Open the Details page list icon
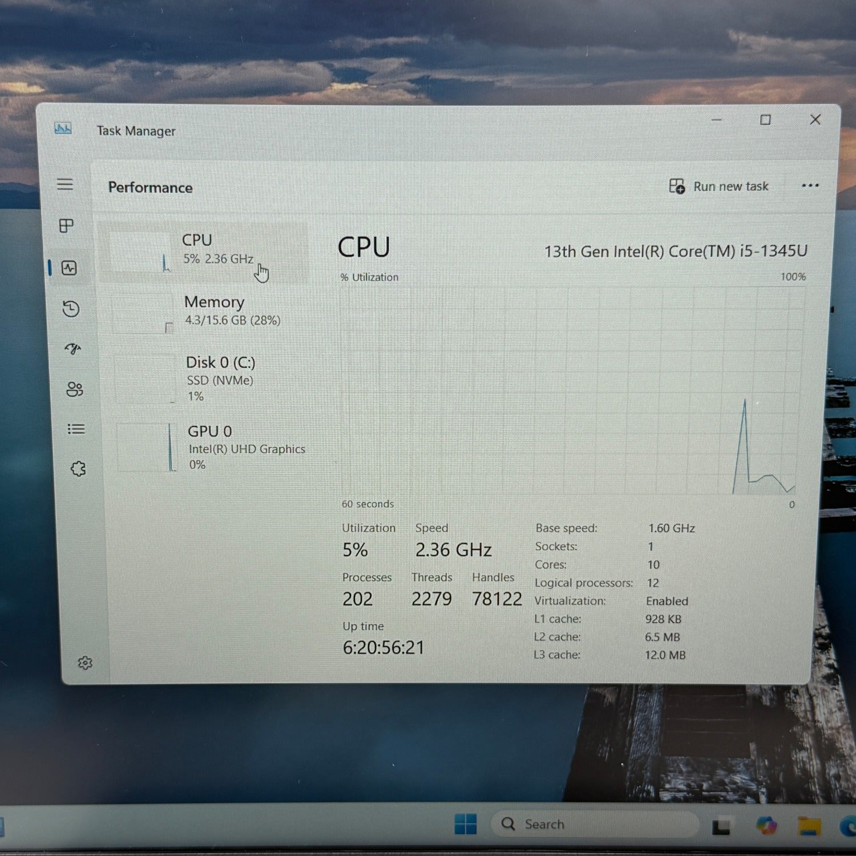The width and height of the screenshot is (856, 856). click(x=76, y=429)
